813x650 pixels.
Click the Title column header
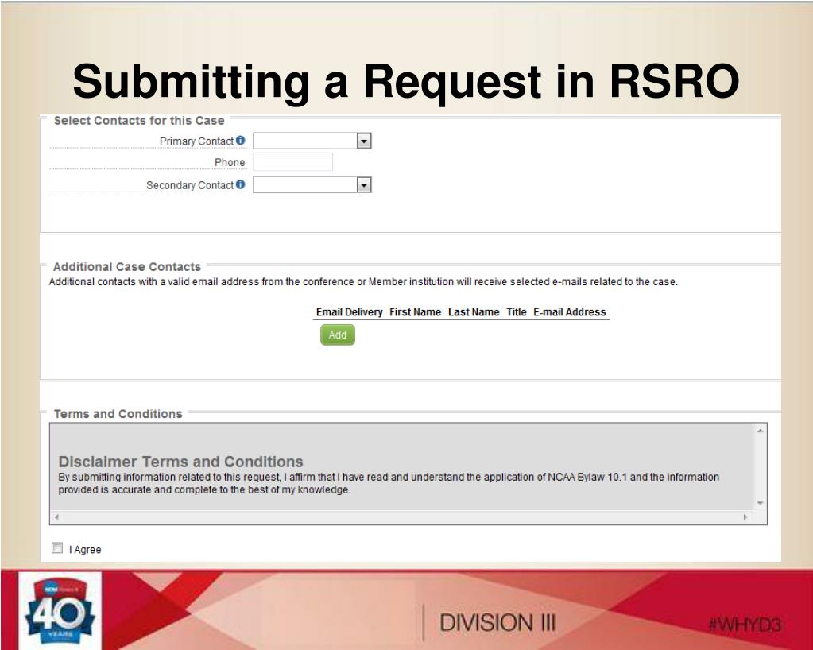(x=517, y=312)
